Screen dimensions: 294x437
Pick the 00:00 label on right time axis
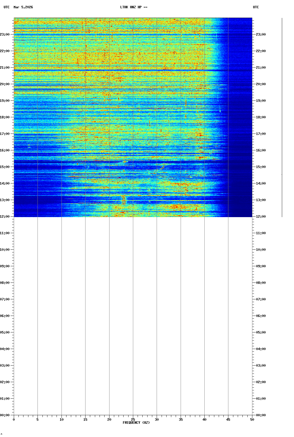pos(261,415)
